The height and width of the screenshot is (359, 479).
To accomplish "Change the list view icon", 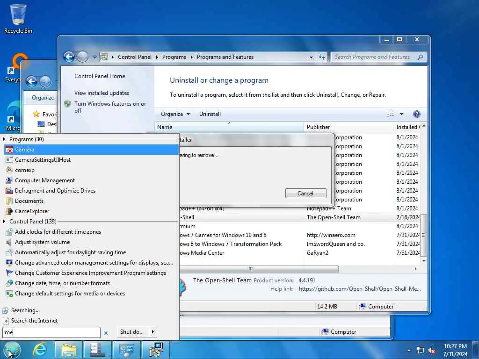I will 391,114.
